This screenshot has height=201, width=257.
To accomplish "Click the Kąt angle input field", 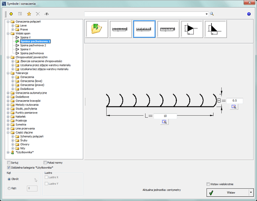I will (x=32, y=188).
